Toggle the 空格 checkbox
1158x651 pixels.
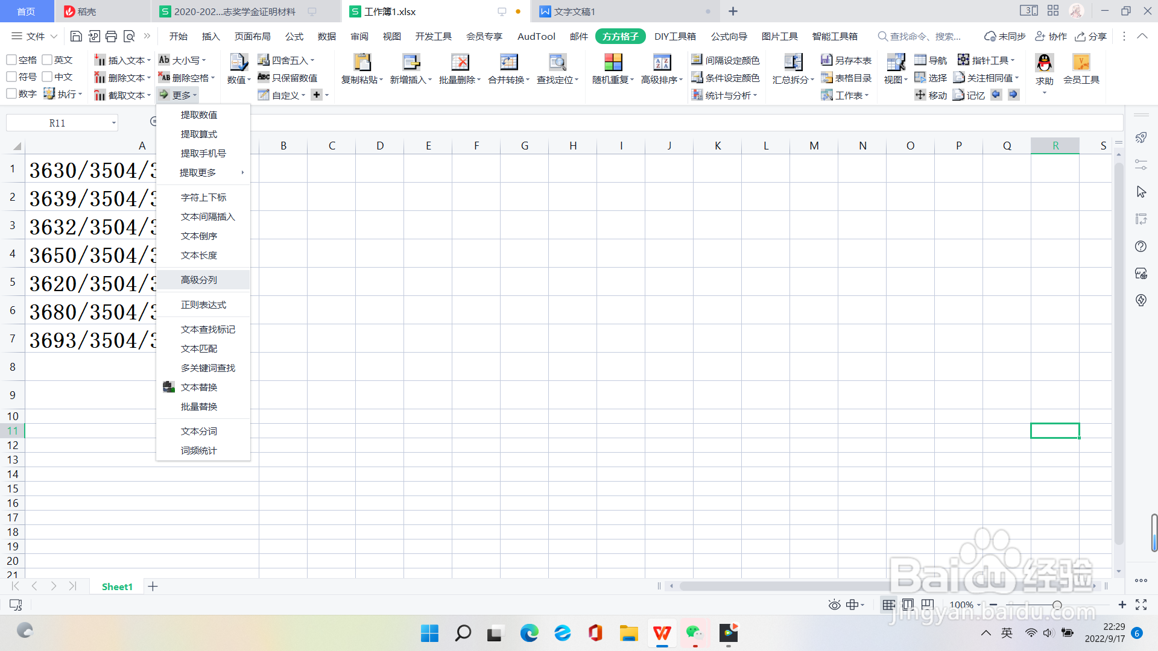tap(11, 60)
